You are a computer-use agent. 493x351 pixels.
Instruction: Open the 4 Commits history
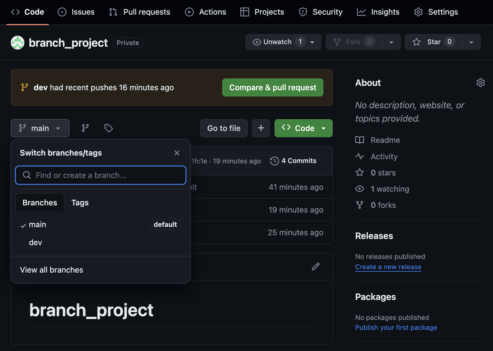[293, 161]
